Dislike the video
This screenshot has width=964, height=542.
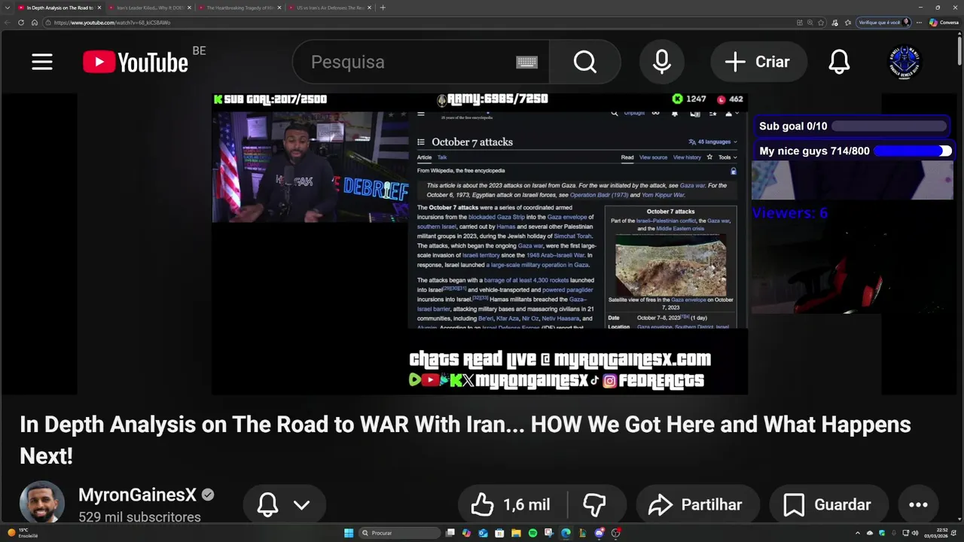click(594, 504)
